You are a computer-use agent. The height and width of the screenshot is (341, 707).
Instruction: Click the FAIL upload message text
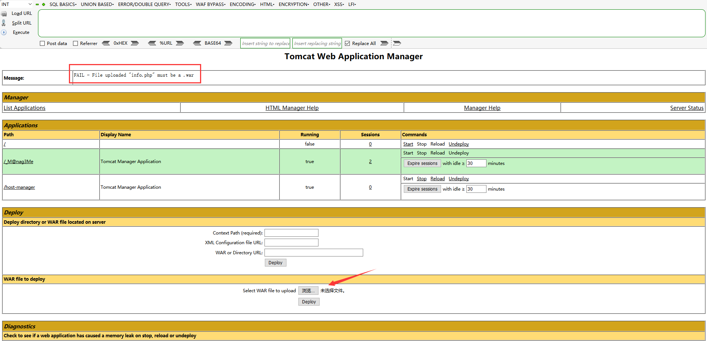134,75
